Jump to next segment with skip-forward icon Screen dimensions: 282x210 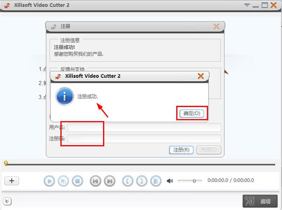tap(110, 181)
